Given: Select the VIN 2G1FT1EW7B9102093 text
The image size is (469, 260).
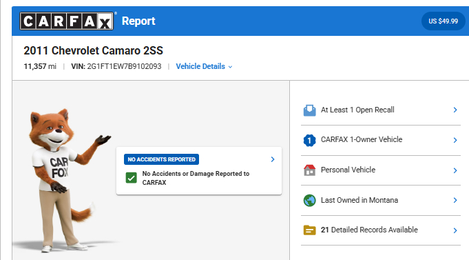Looking at the screenshot, I should (116, 66).
